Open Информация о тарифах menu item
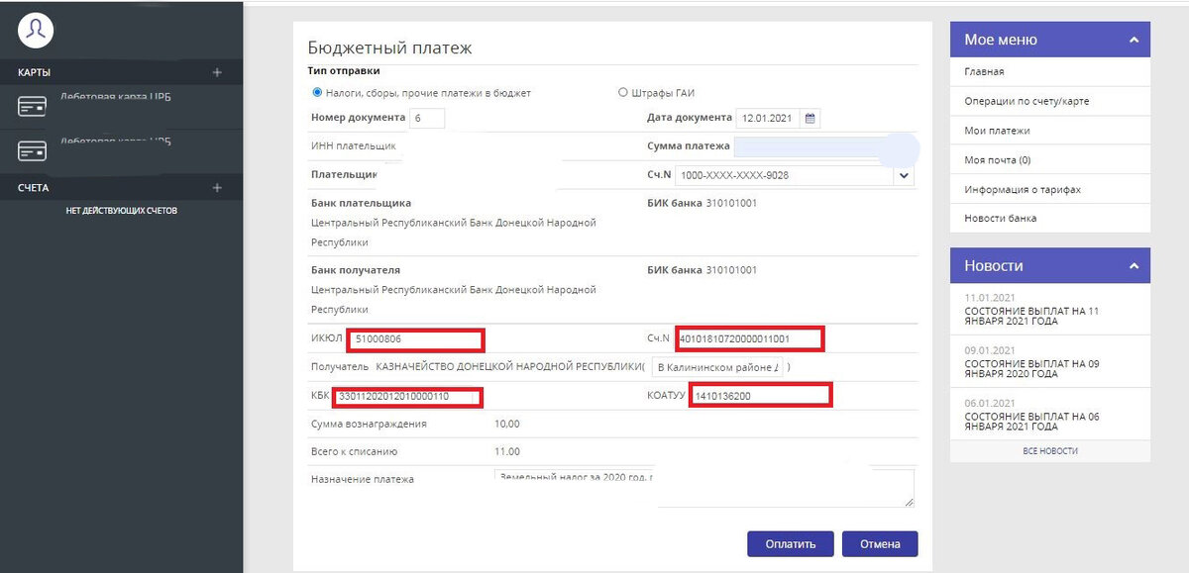The image size is (1189, 573). 1050,189
